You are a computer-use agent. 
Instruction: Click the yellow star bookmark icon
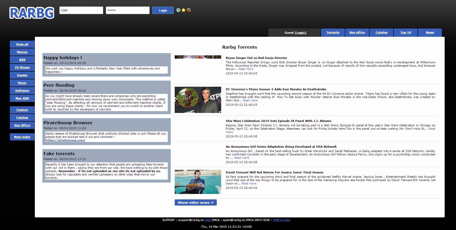(183, 10)
